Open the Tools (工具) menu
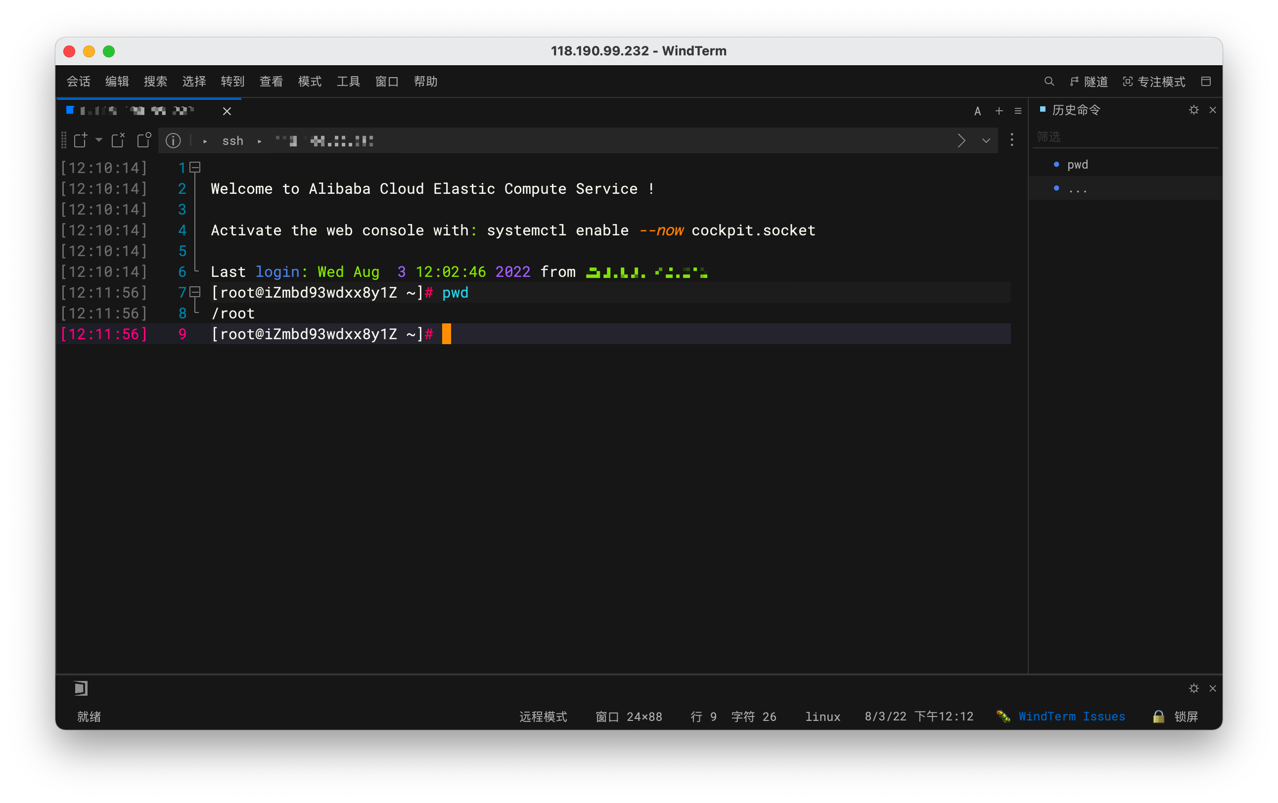 (348, 81)
